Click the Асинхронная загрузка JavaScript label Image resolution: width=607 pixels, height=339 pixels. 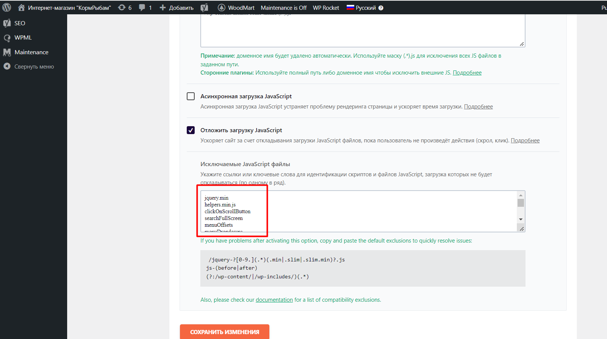point(246,96)
